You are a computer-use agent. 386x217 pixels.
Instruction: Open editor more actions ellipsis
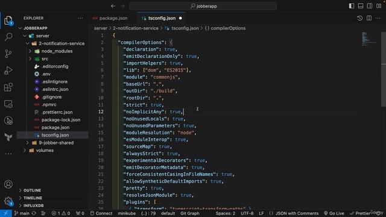(378, 18)
